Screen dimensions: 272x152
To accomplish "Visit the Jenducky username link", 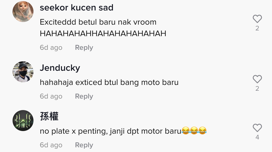I will point(60,68).
